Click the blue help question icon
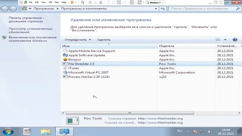Screen dimensions: 242x136 click(x=235, y=40)
